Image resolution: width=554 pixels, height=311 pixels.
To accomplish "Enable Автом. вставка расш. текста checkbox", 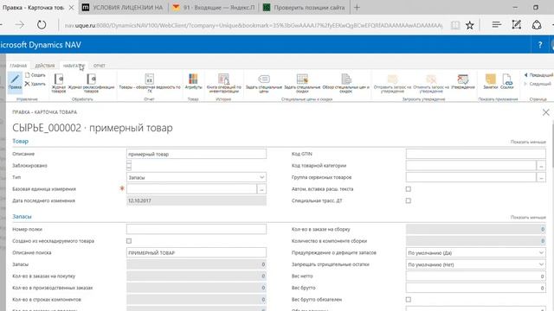I will pyautogui.click(x=409, y=189).
